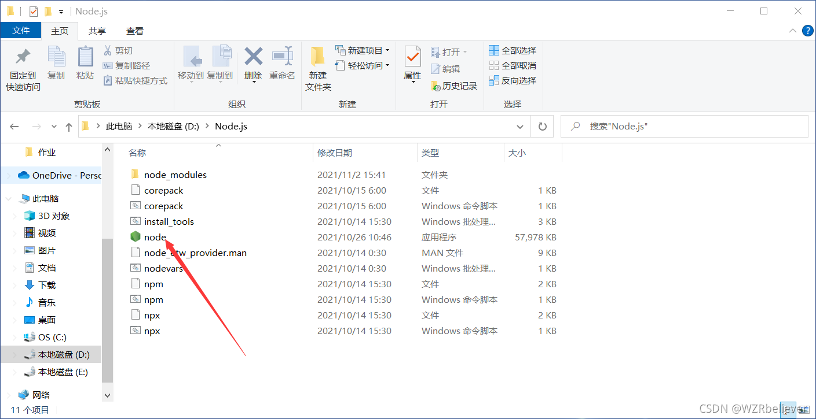Expand address bar history dropdown
The height and width of the screenshot is (419, 816).
pos(520,126)
